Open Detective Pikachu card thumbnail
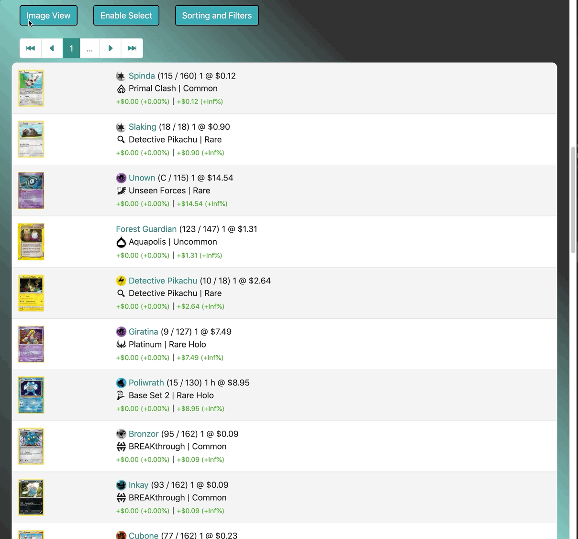Viewport: 578px width, 539px height. point(31,293)
